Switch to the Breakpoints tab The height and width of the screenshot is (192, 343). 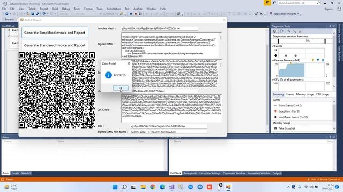click(x=190, y=173)
